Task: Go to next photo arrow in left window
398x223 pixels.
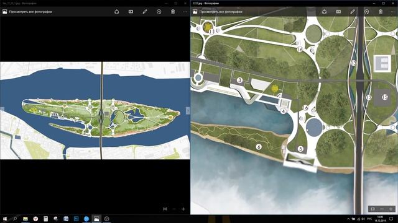Action: [188, 110]
